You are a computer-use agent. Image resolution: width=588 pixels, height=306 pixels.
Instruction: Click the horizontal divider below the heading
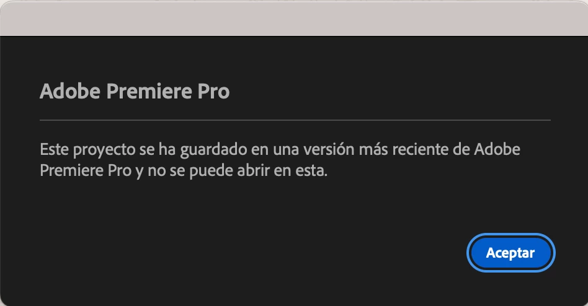click(x=295, y=120)
